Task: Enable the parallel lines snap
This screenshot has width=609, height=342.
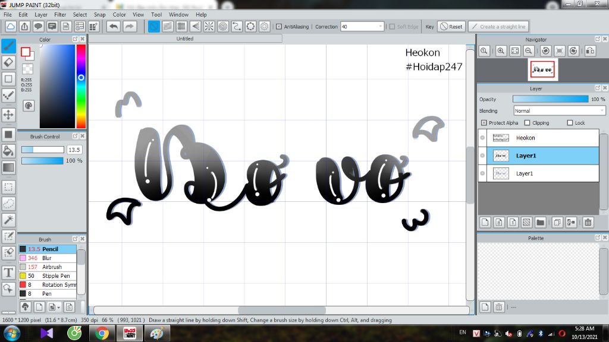Action: click(x=167, y=26)
